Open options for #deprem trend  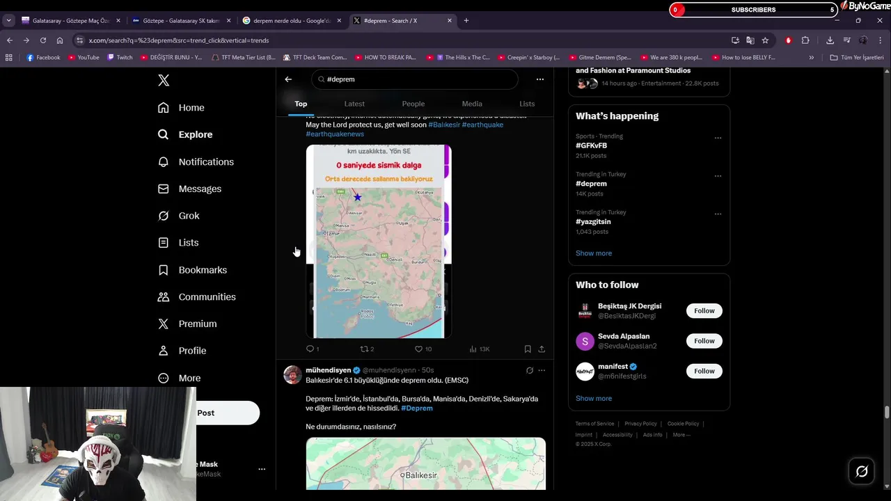[718, 176]
